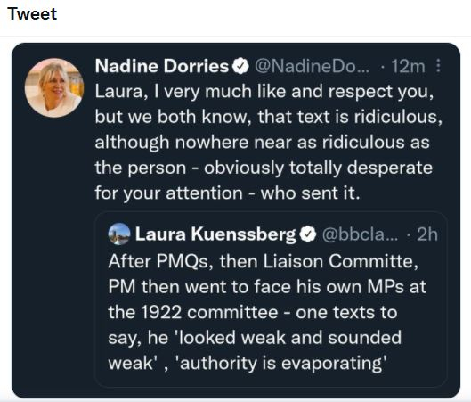Click the quoted line 'PM then went to face his own MPs at'
The width and height of the screenshot is (471, 402).
tap(267, 286)
